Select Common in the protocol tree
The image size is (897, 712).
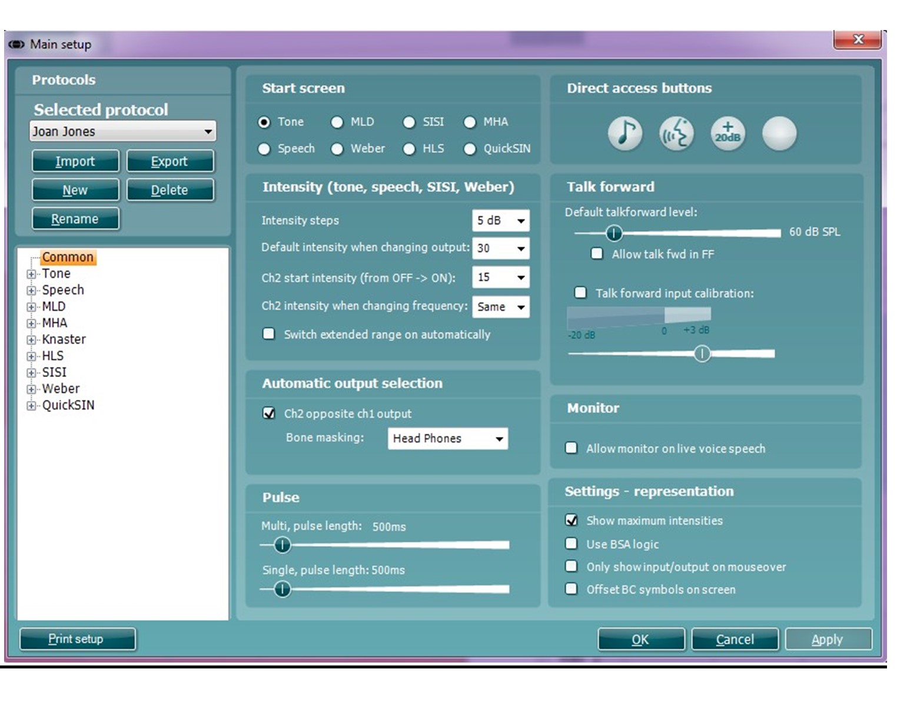point(67,257)
